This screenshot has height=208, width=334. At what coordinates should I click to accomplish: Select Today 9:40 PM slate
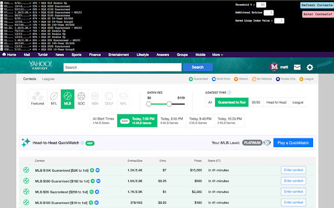coord(200,121)
